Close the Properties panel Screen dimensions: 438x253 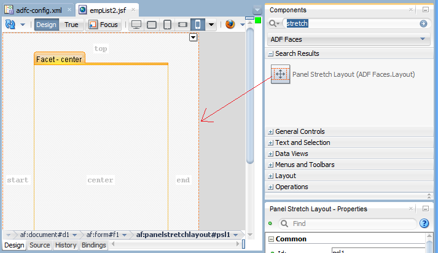[x=410, y=208]
